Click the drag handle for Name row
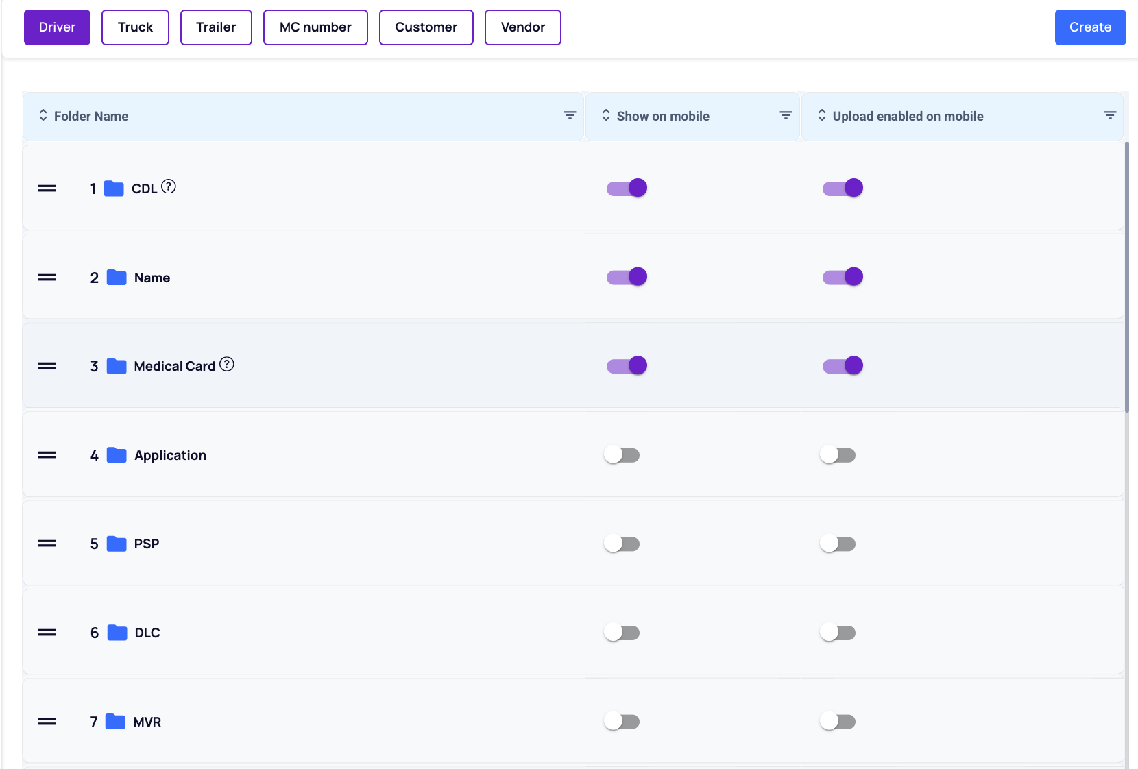The width and height of the screenshot is (1138, 769). (47, 278)
